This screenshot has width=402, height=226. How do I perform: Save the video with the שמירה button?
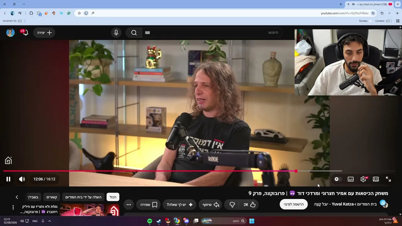(149, 205)
